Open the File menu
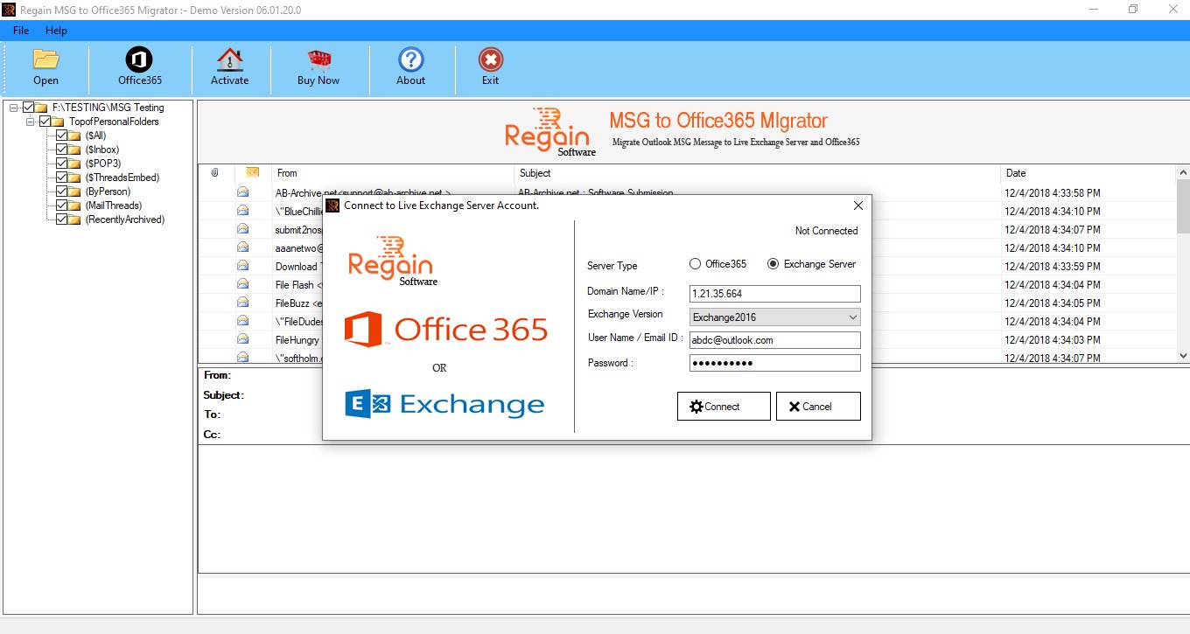 21,31
